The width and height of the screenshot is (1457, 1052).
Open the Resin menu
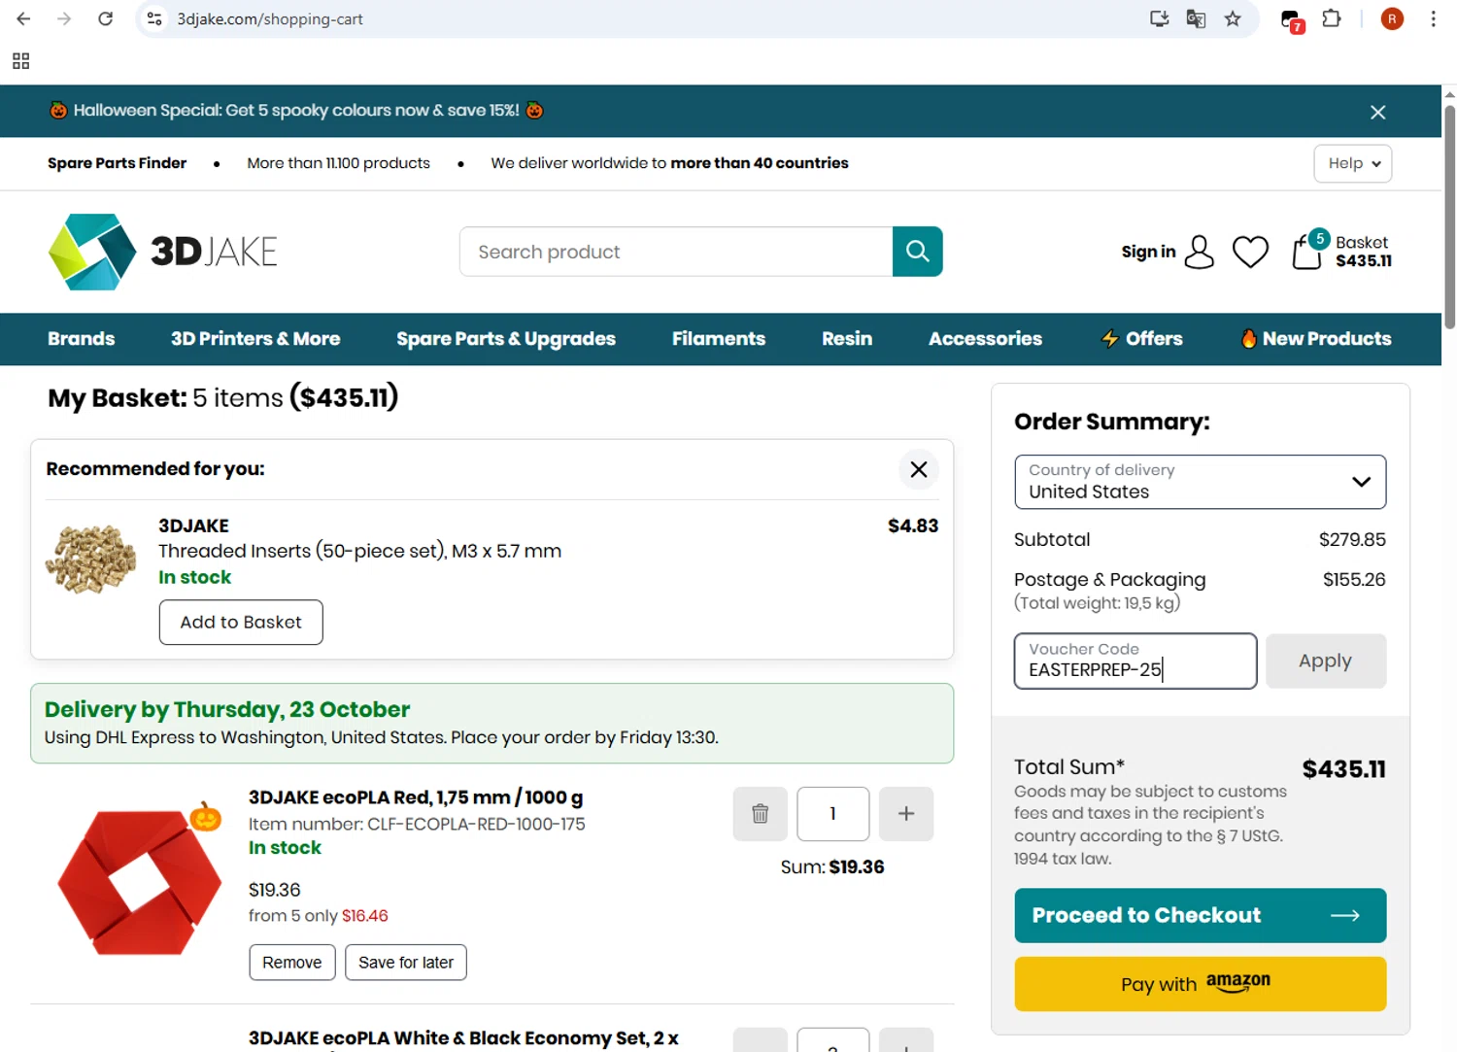click(x=847, y=339)
